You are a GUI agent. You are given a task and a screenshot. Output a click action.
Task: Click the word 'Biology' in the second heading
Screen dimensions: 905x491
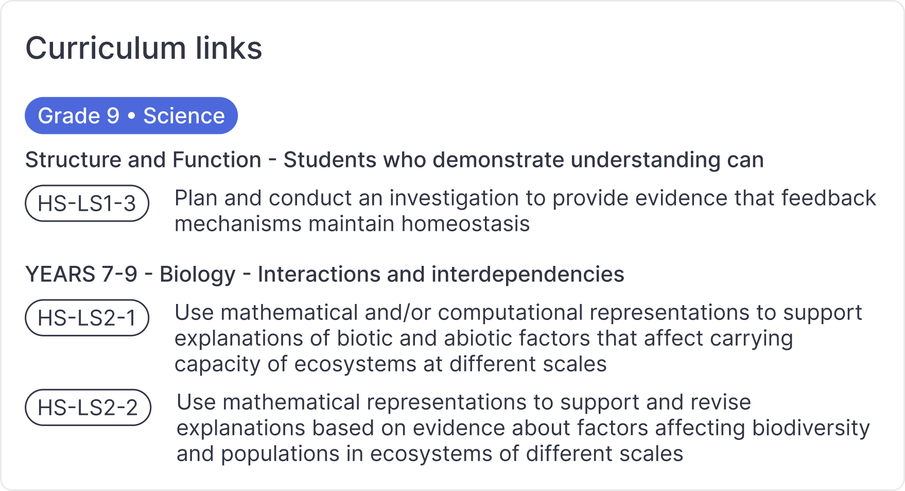coord(197,274)
